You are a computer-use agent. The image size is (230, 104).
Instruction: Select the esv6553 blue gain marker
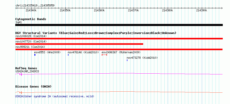(x=35, y=55)
